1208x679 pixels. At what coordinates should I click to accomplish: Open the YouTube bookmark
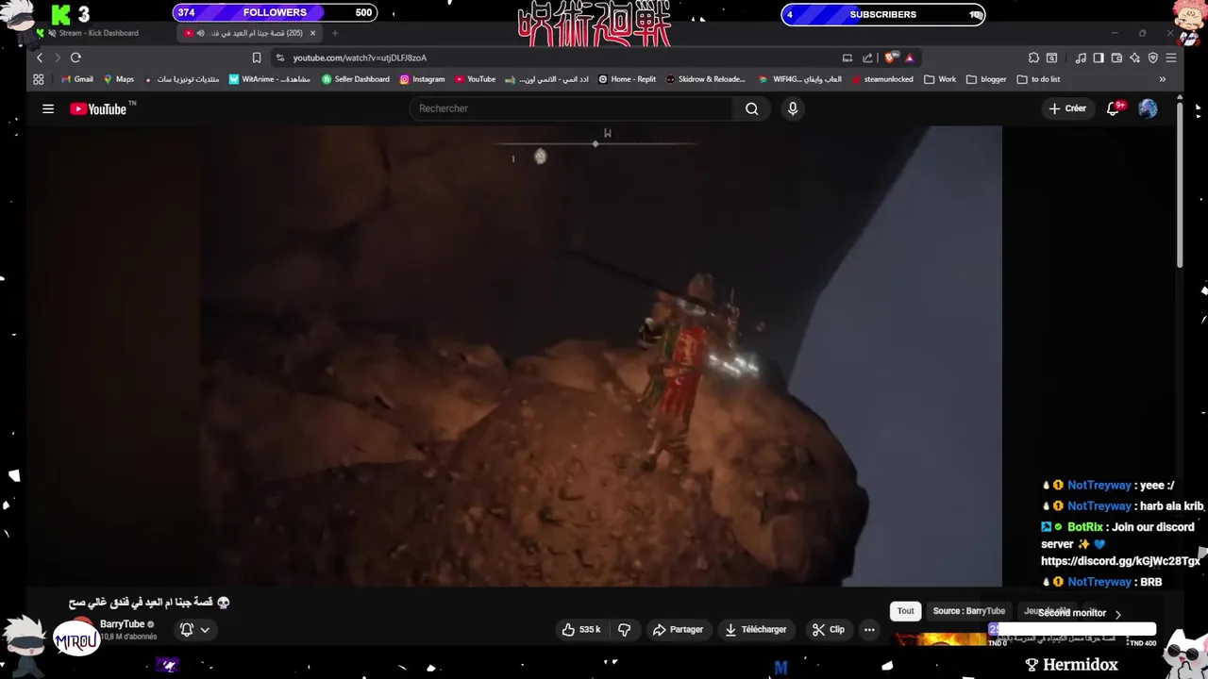coord(475,79)
